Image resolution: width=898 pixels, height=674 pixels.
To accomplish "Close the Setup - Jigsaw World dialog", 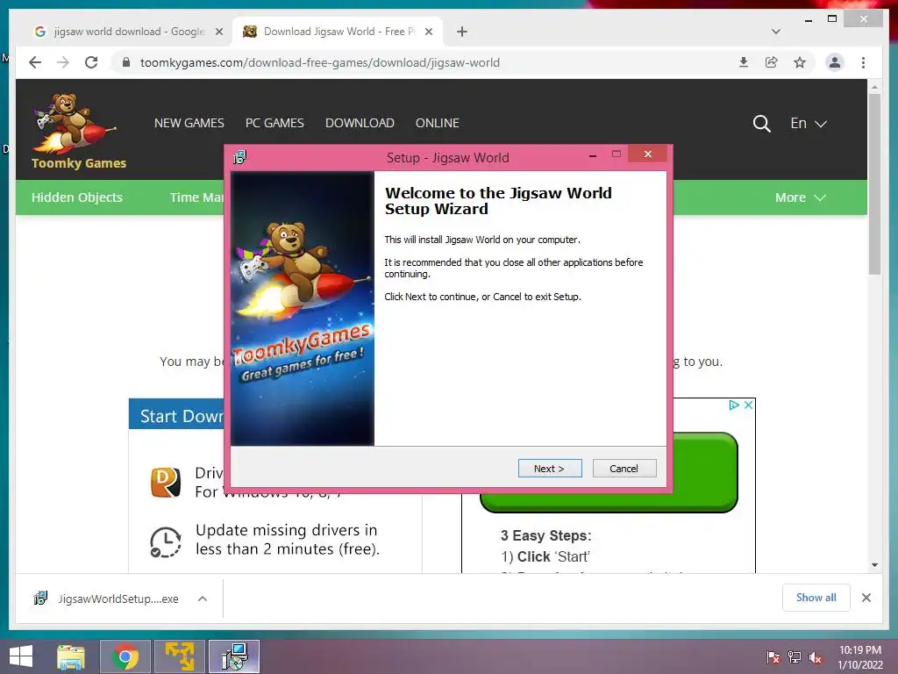I will (648, 154).
